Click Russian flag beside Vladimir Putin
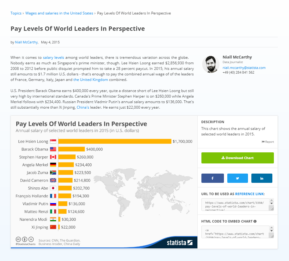The image size is (289, 261). point(53,204)
